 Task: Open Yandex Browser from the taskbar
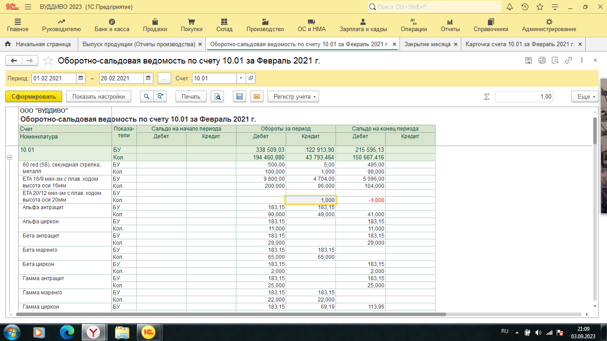click(x=93, y=332)
